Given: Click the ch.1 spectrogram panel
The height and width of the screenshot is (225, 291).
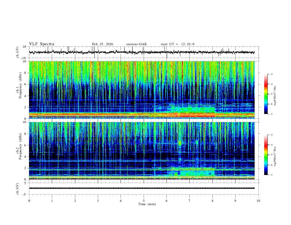Looking at the screenshot, I should pos(141,90).
